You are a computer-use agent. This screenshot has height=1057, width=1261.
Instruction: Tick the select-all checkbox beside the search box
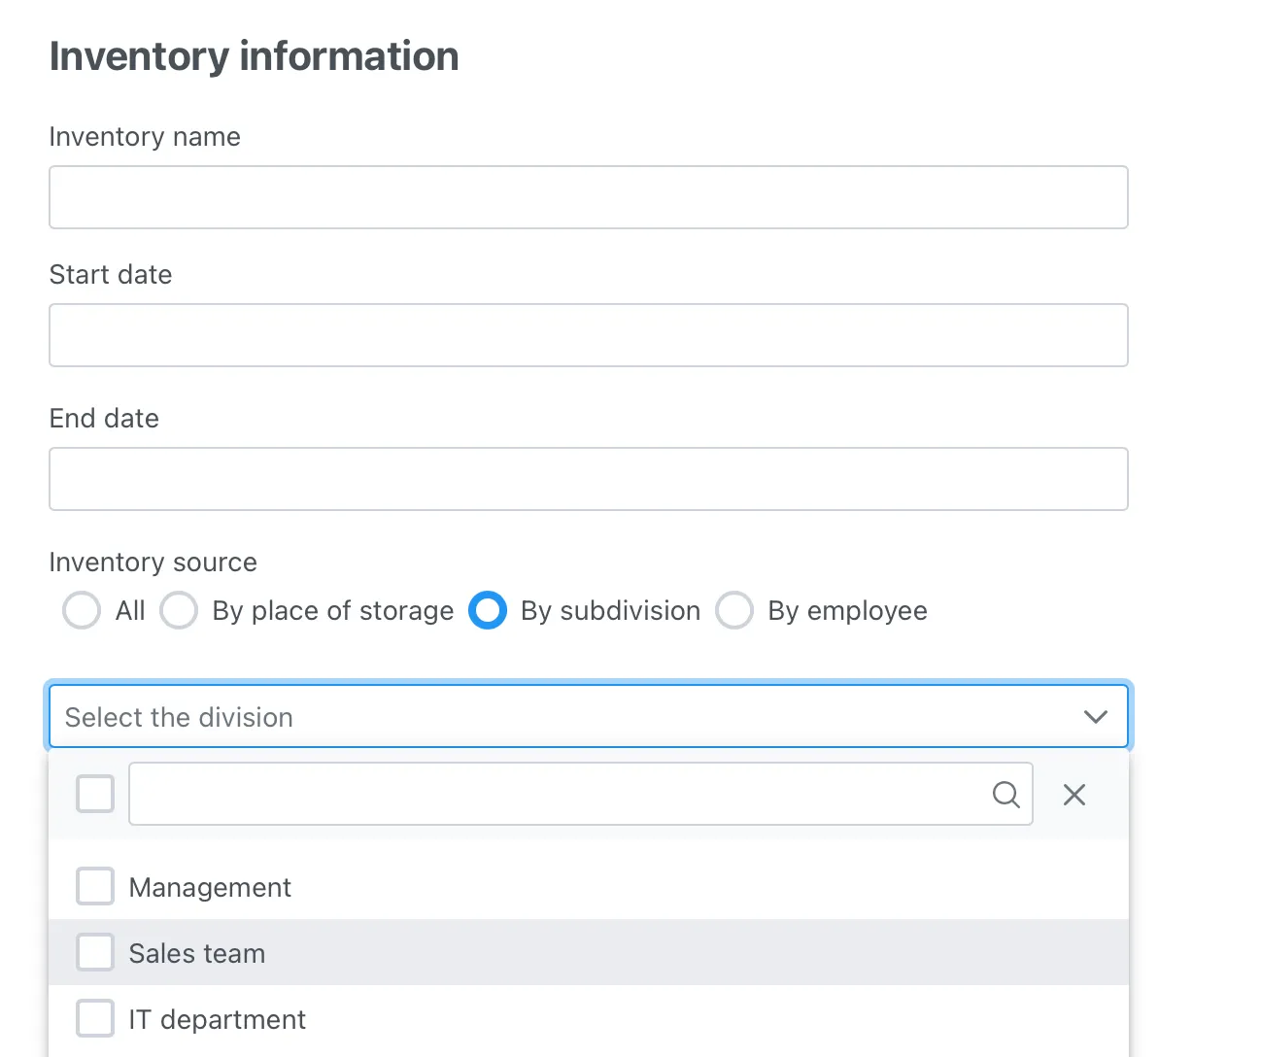coord(95,794)
